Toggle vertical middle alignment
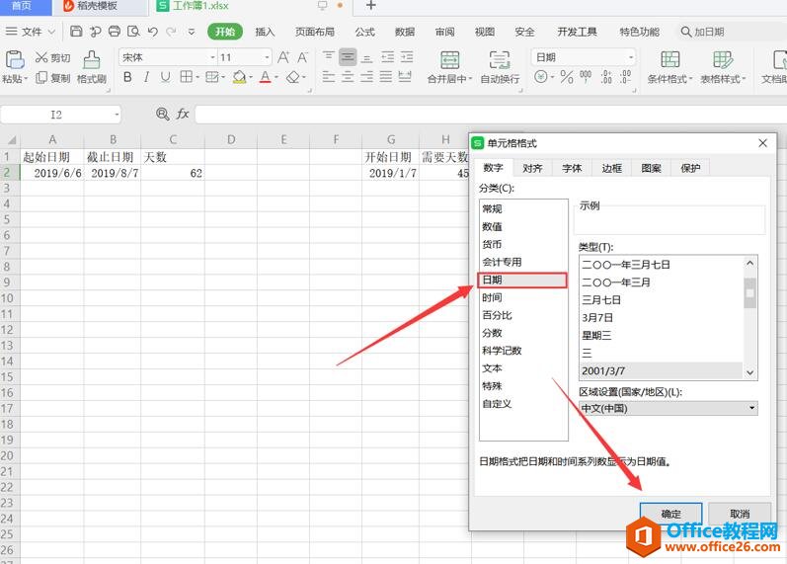This screenshot has width=787, height=564. 348,56
